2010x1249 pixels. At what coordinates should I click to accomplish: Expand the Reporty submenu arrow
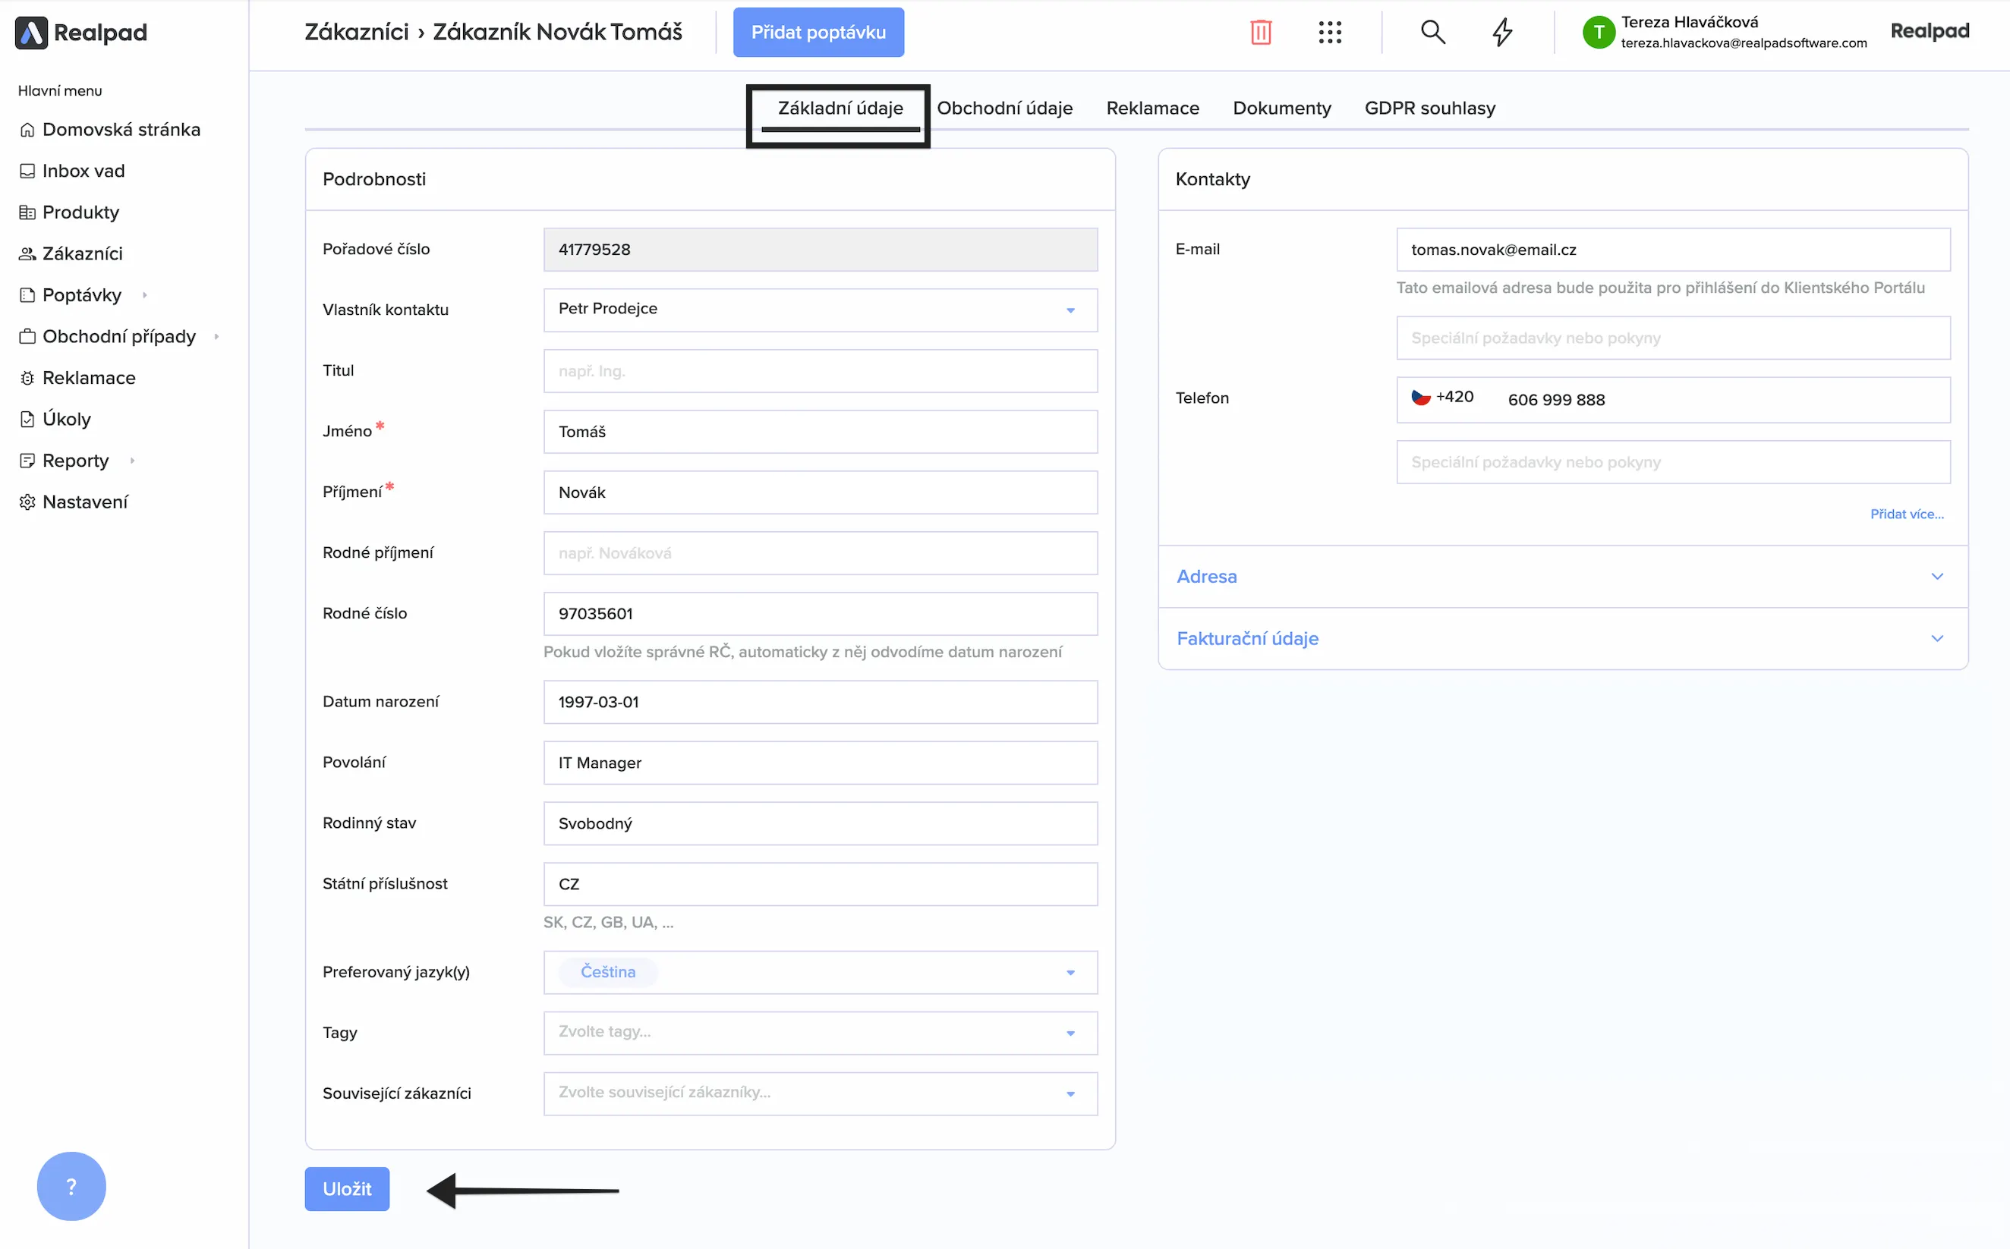[x=132, y=461]
